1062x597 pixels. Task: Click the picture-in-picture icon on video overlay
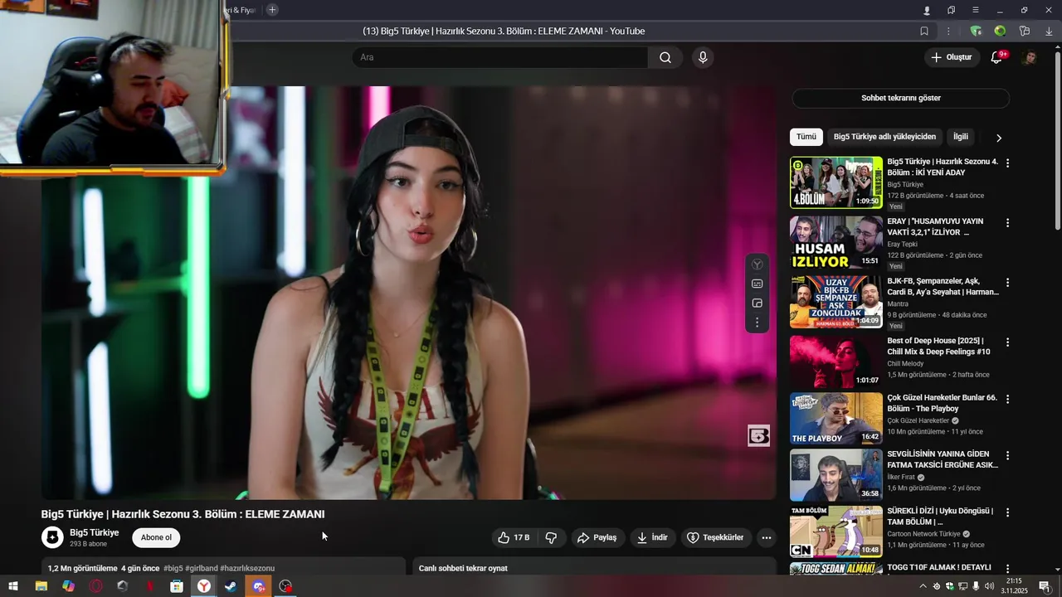click(757, 303)
